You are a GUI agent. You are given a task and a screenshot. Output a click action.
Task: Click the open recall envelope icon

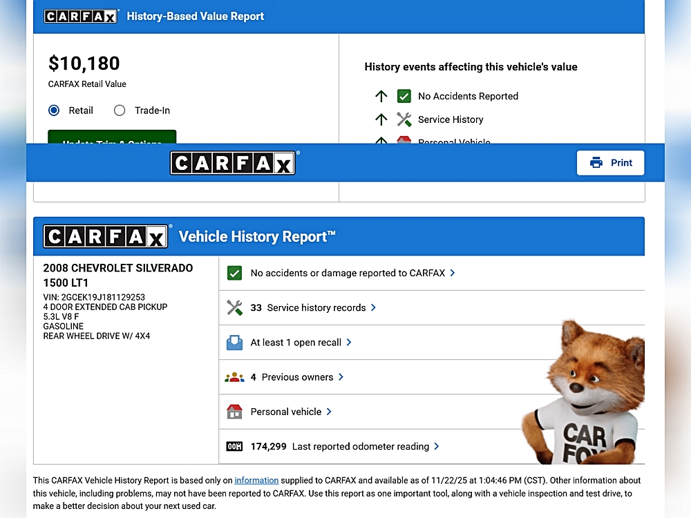(235, 343)
